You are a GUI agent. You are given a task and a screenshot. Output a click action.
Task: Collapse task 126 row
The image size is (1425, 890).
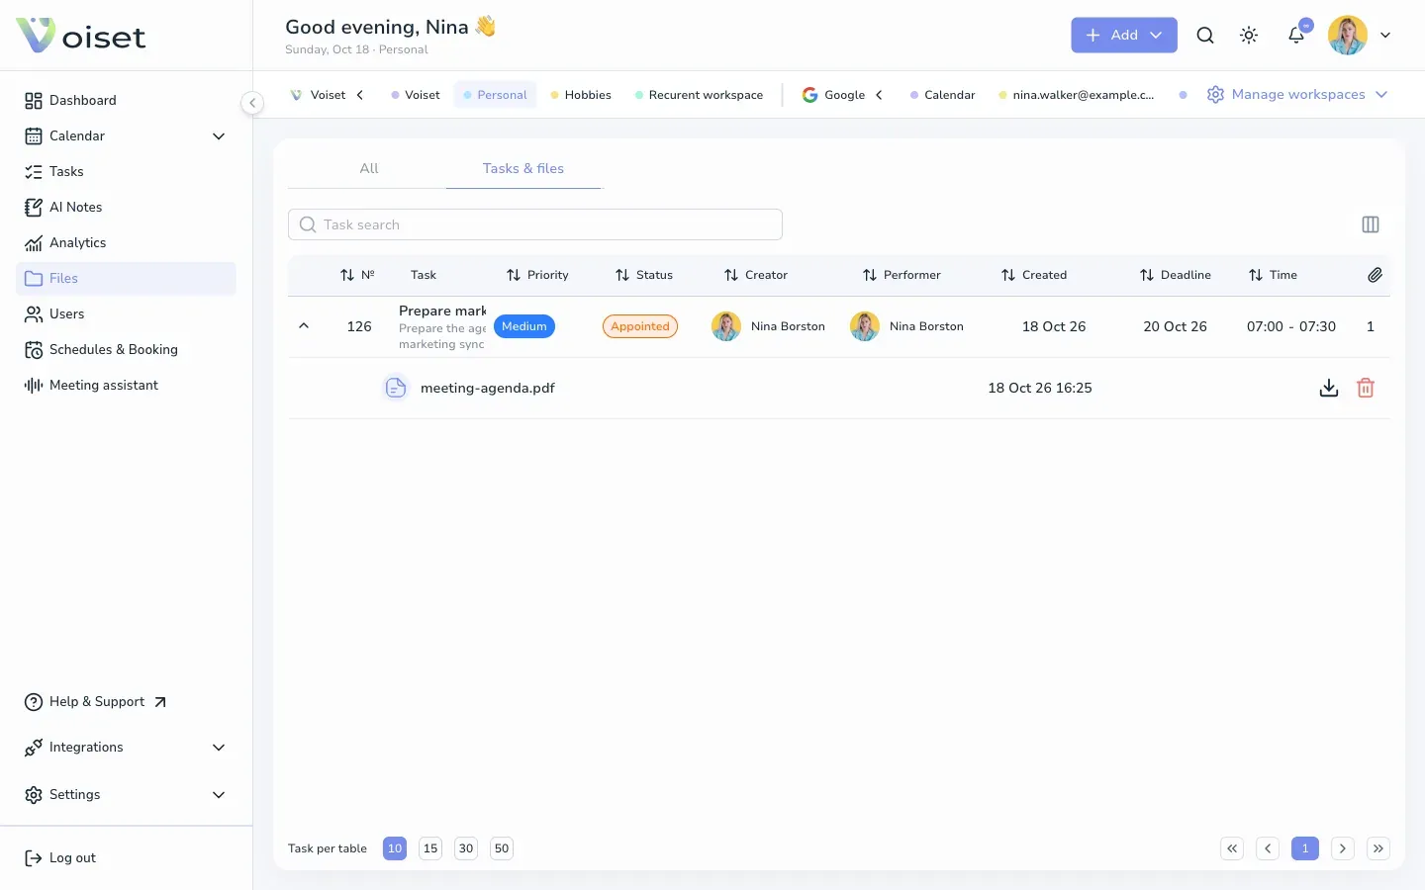tap(304, 326)
